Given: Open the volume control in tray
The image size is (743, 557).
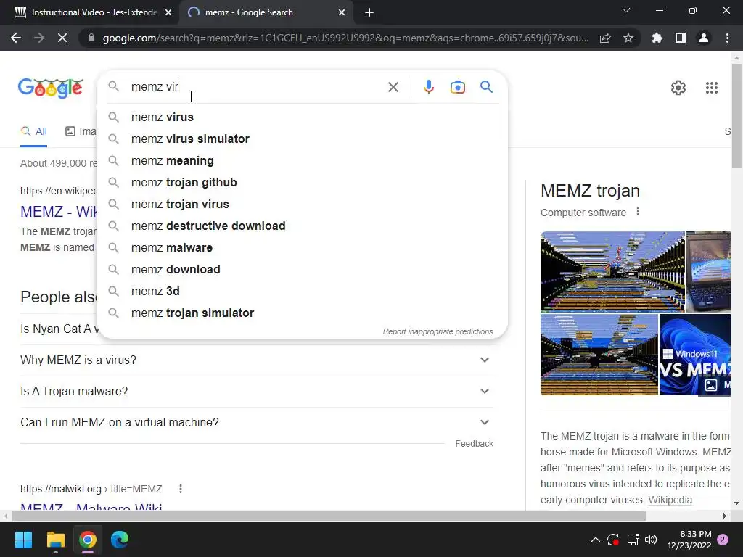Looking at the screenshot, I should pos(651,540).
